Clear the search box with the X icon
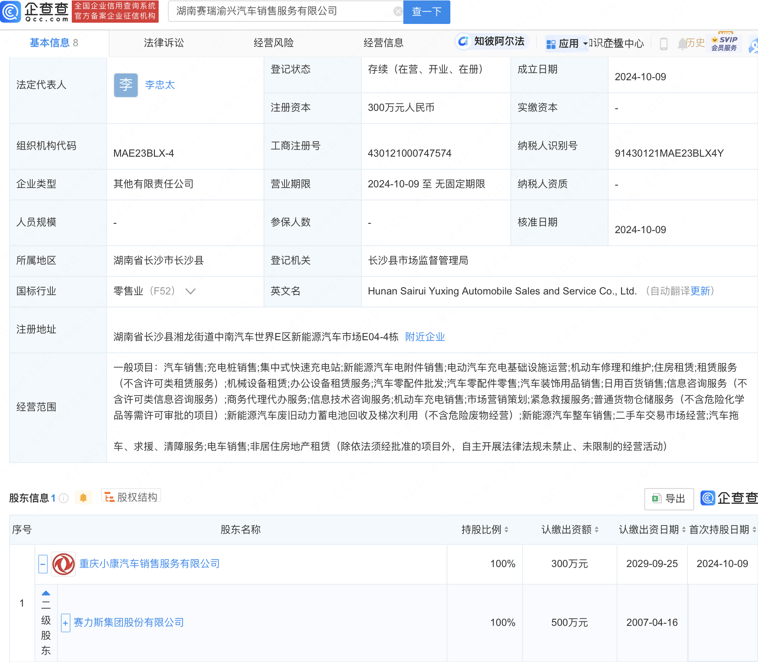 tap(398, 11)
